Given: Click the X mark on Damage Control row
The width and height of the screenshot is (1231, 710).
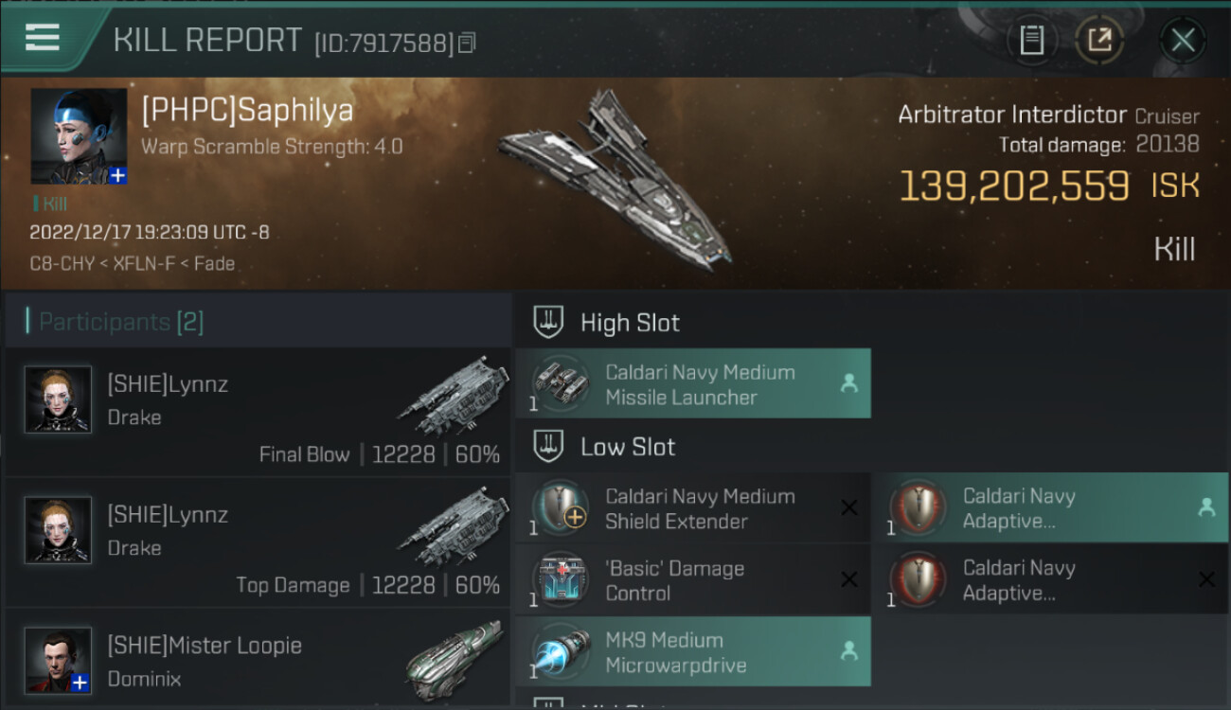Looking at the screenshot, I should [x=849, y=579].
